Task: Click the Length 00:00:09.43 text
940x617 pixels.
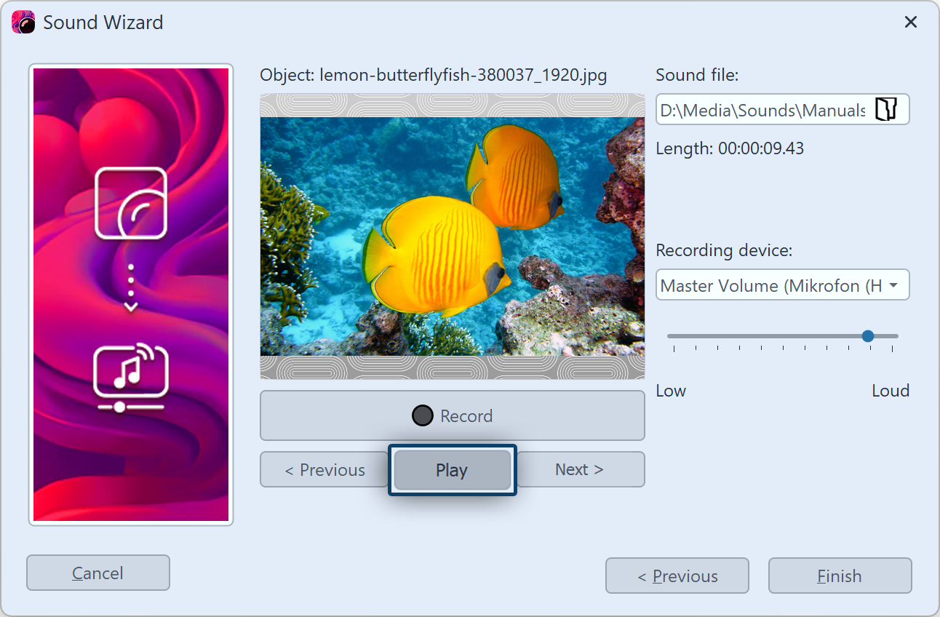Action: coord(729,148)
